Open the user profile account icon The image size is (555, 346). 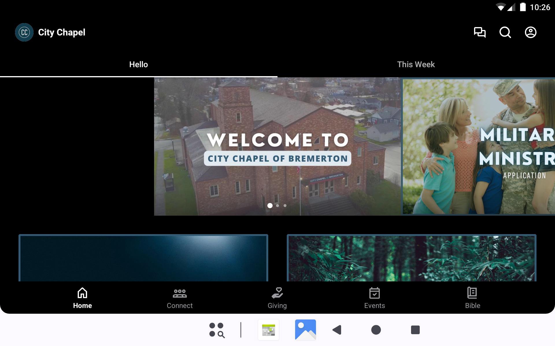(530, 32)
